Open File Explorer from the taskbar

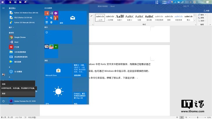click(x=20, y=2)
